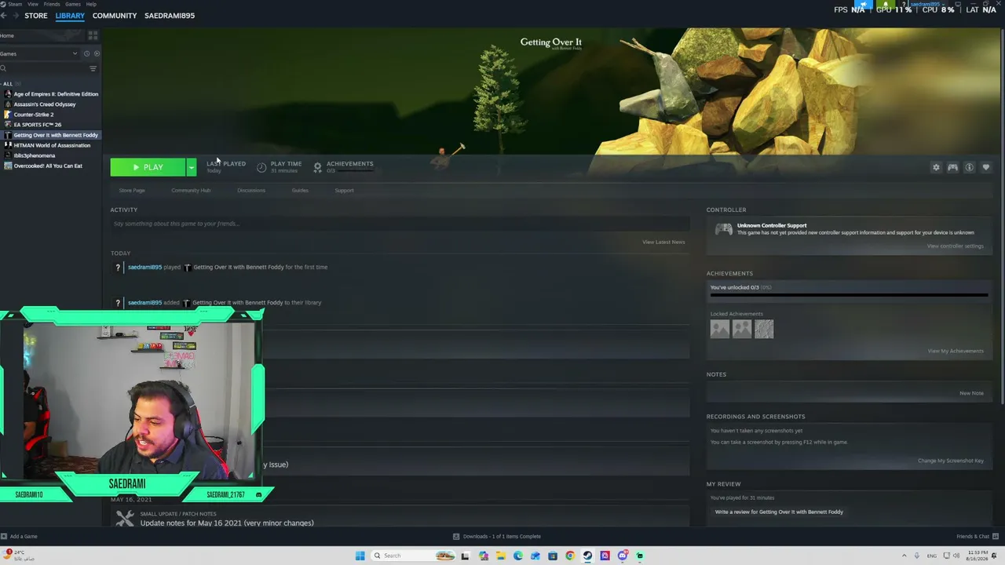Open Steam from the Windows taskbar

tap(587, 556)
